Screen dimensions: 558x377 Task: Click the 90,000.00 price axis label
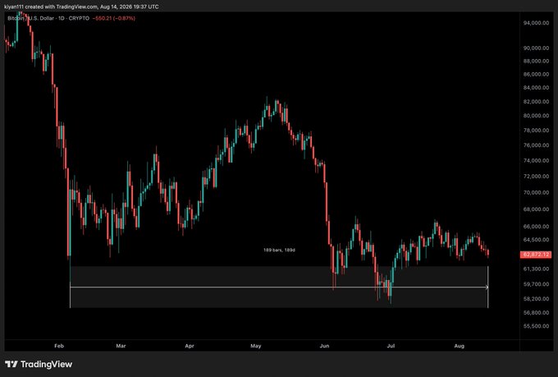click(x=536, y=48)
